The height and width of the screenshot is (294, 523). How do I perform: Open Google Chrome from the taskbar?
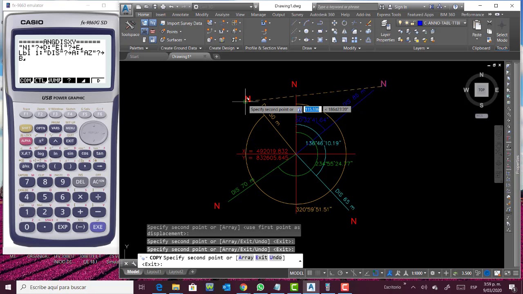(243, 287)
